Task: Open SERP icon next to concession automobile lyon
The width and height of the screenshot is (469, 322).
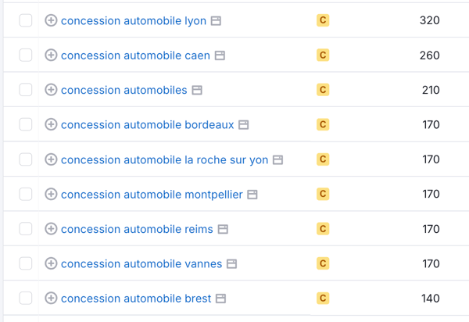Action: [x=217, y=20]
